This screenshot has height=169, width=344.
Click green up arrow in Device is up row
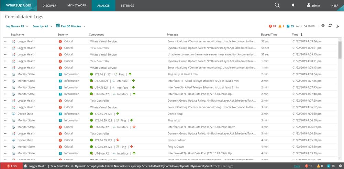[x=118, y=114]
